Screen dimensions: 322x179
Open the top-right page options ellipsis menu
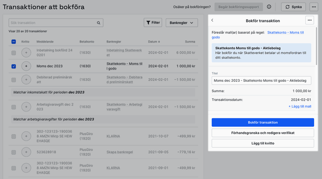click(314, 7)
